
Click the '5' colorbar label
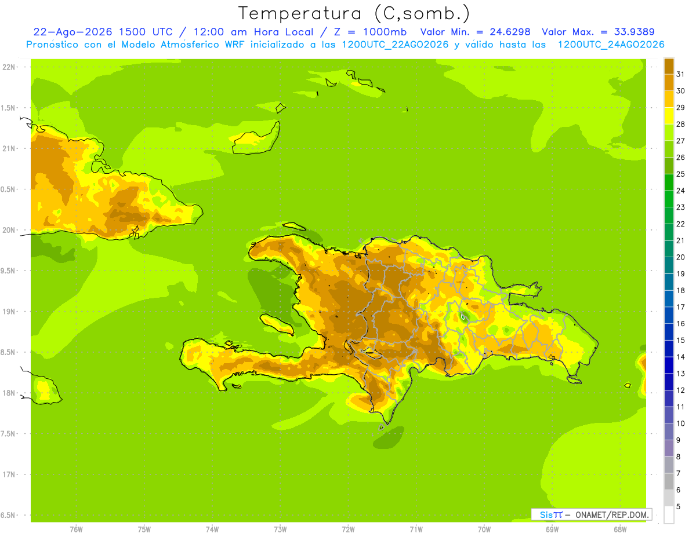pyautogui.click(x=678, y=506)
